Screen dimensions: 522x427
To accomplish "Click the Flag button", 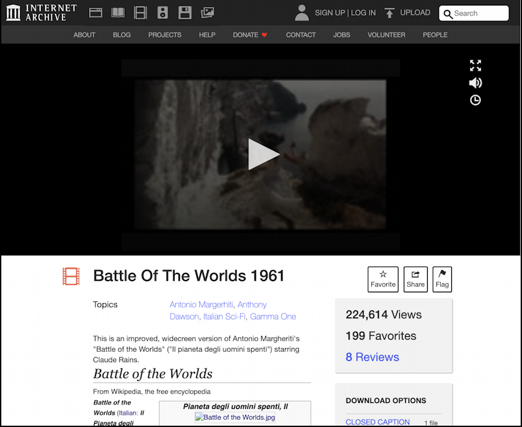I will (x=442, y=279).
